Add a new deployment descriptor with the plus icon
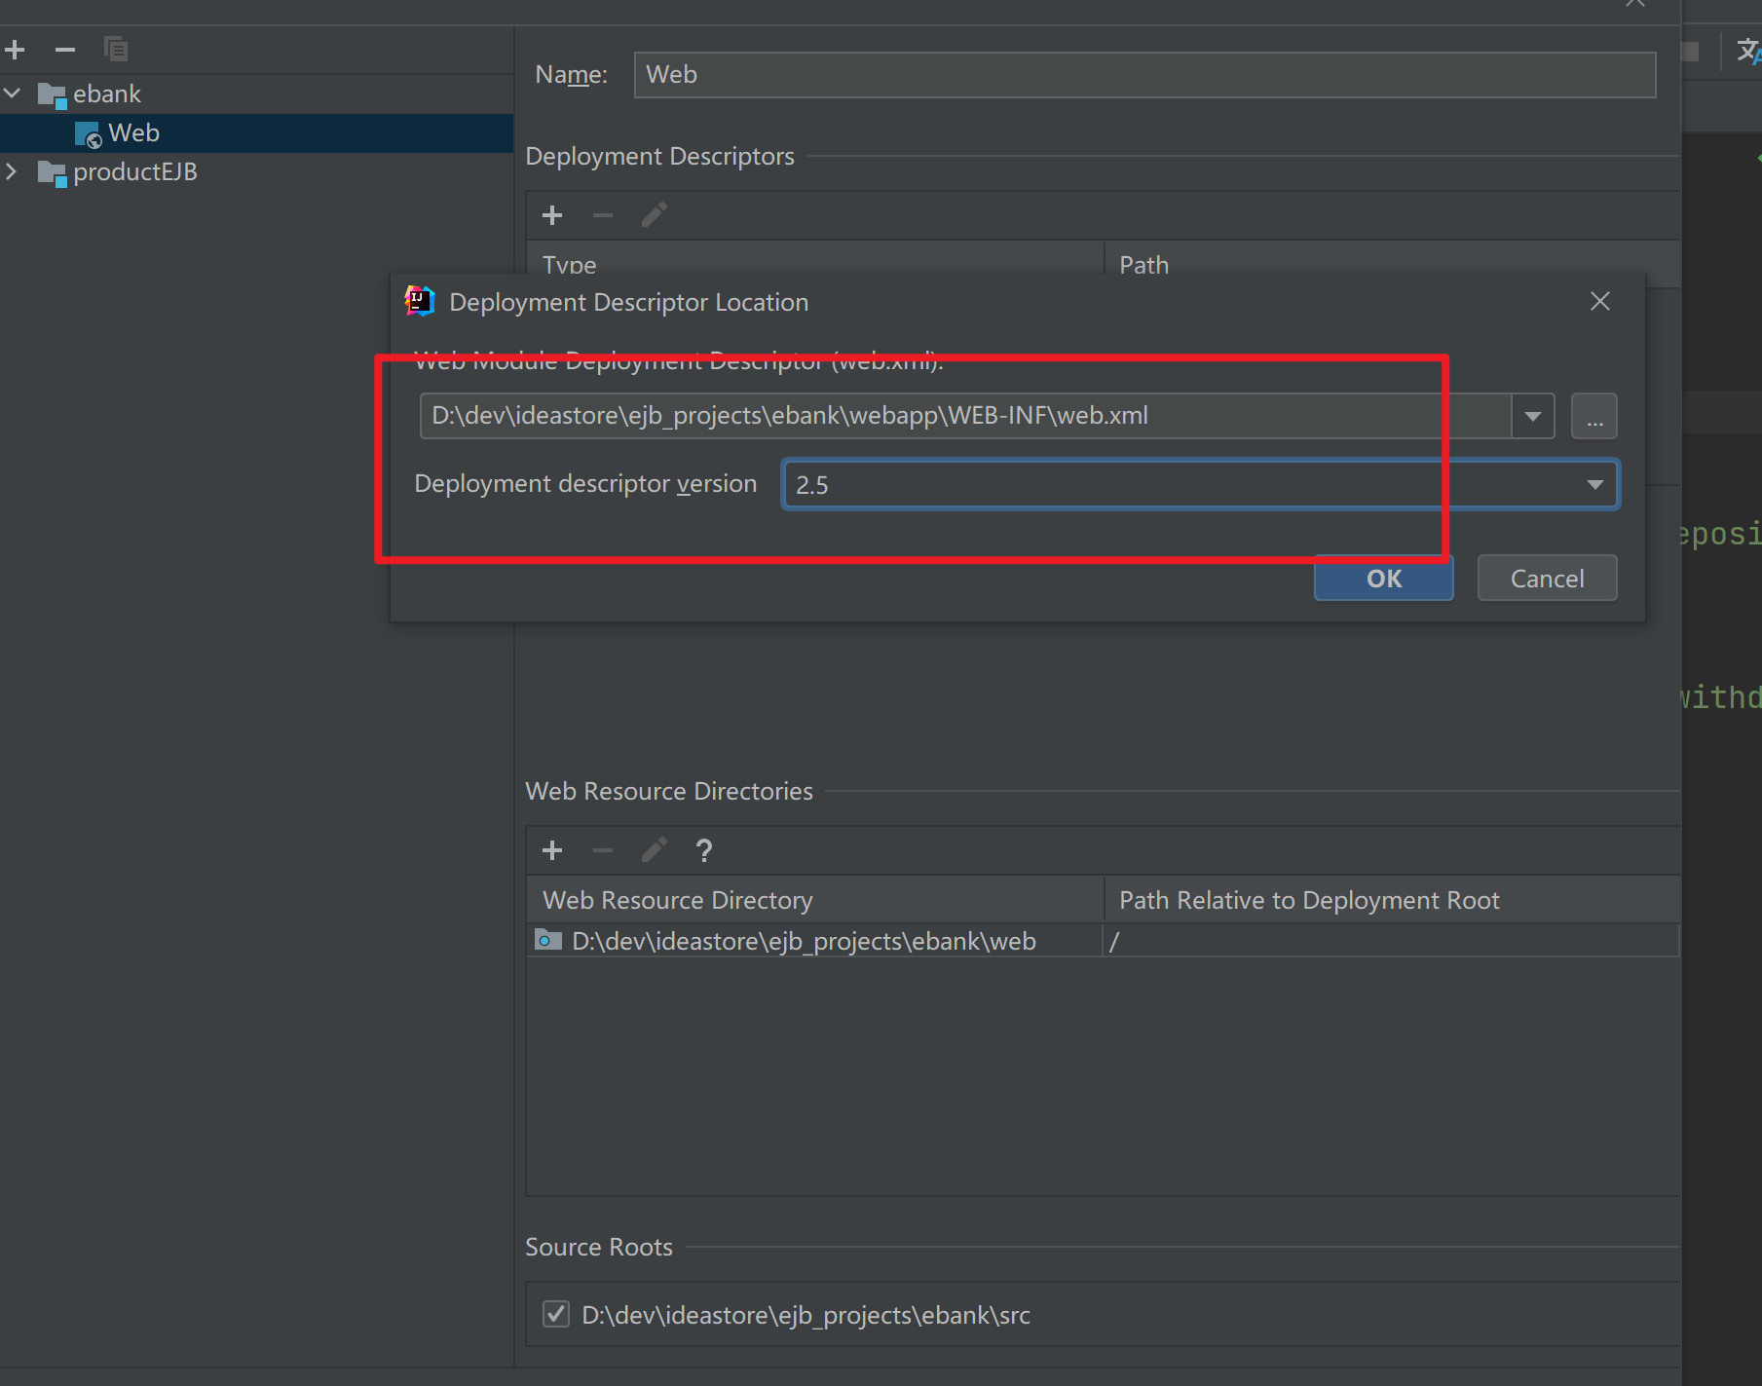This screenshot has height=1386, width=1762. pos(552,215)
